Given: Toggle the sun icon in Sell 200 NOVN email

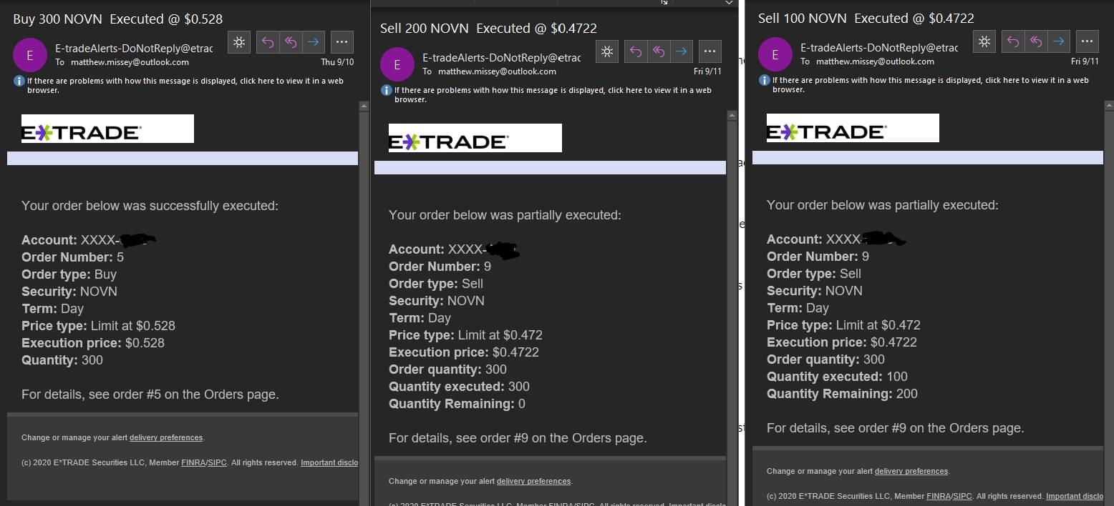Looking at the screenshot, I should point(606,51).
